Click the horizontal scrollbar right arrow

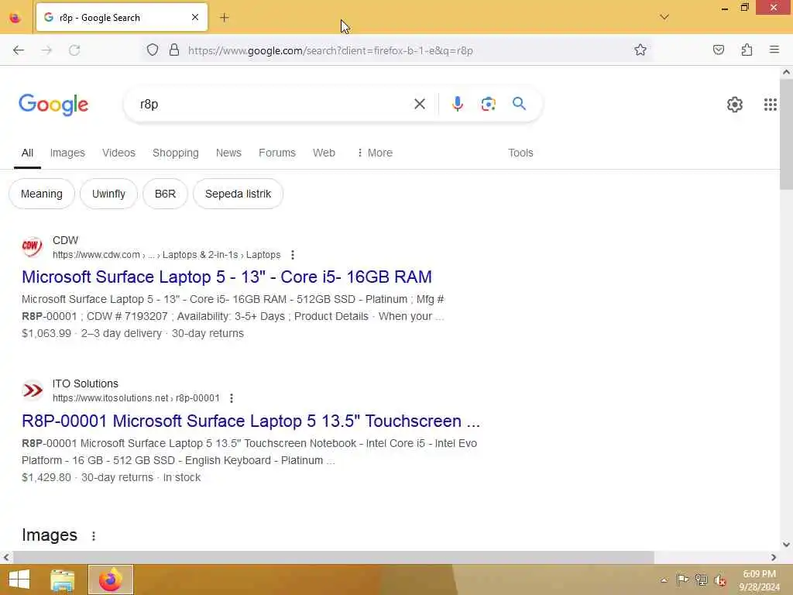pos(774,557)
